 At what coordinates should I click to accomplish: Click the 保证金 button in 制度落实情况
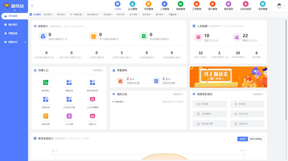(x=247, y=104)
